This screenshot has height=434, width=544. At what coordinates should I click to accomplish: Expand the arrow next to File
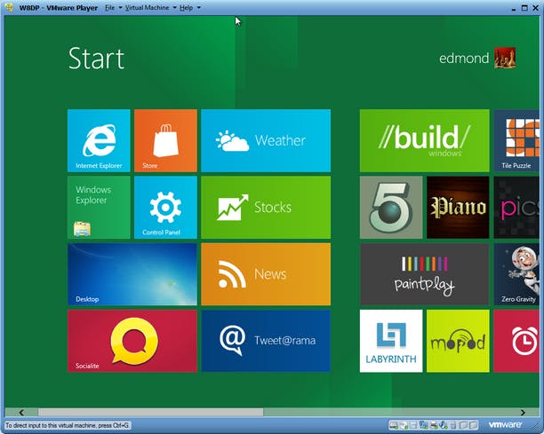click(x=120, y=8)
